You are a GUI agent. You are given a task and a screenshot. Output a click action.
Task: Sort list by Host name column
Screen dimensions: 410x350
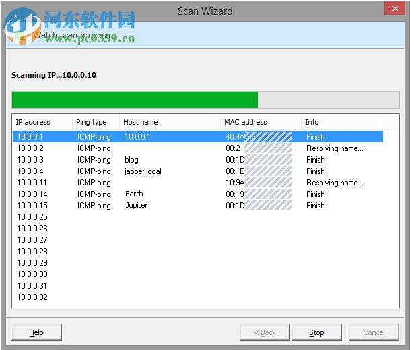click(x=170, y=122)
